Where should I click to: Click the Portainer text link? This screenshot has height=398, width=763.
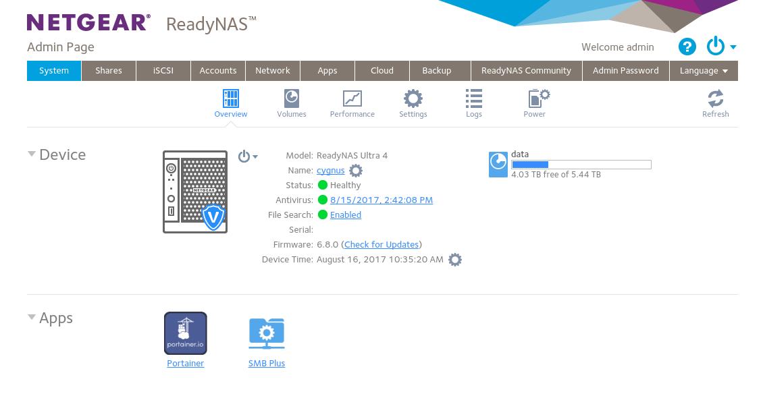coord(186,363)
